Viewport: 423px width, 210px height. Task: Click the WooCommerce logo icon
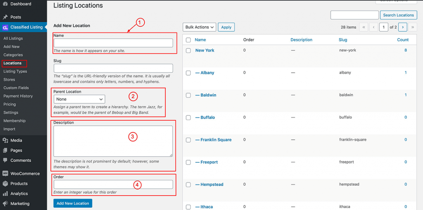point(5,174)
